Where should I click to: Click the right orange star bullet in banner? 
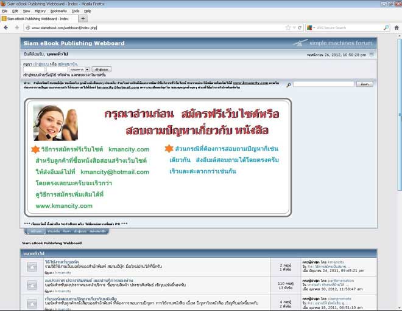point(169,148)
